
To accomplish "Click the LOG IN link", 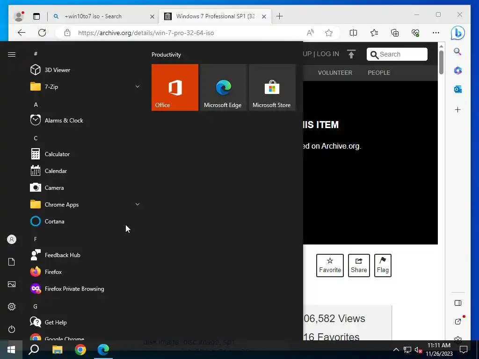I will click(x=328, y=54).
